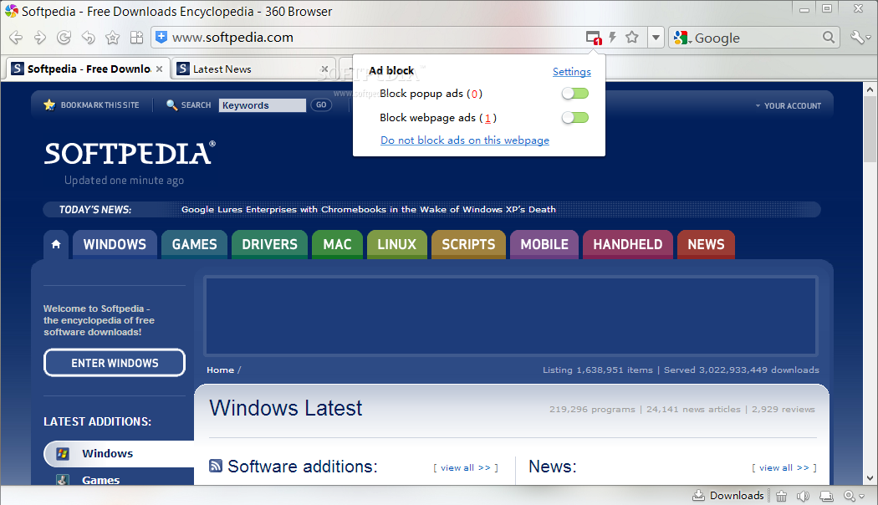Toggle Block webpage ads switch
The image size is (878, 505).
(x=575, y=117)
